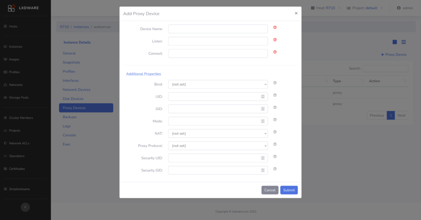Click the Security UID spinner arrows
The width and height of the screenshot is (421, 220).
(x=263, y=158)
